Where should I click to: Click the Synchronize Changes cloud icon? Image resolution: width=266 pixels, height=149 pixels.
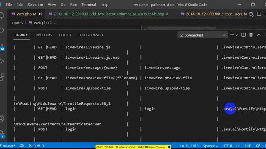22,146
